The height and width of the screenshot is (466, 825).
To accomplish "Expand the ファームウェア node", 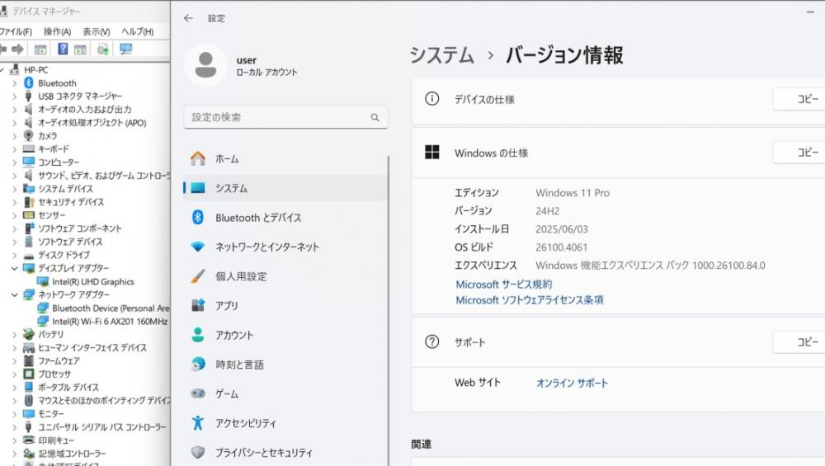I will 15,360.
